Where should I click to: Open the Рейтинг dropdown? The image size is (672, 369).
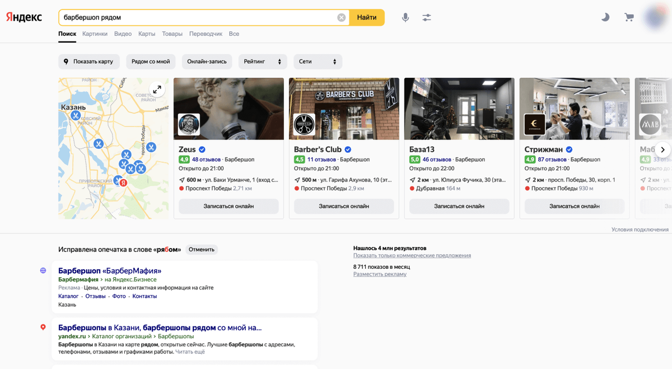[263, 62]
